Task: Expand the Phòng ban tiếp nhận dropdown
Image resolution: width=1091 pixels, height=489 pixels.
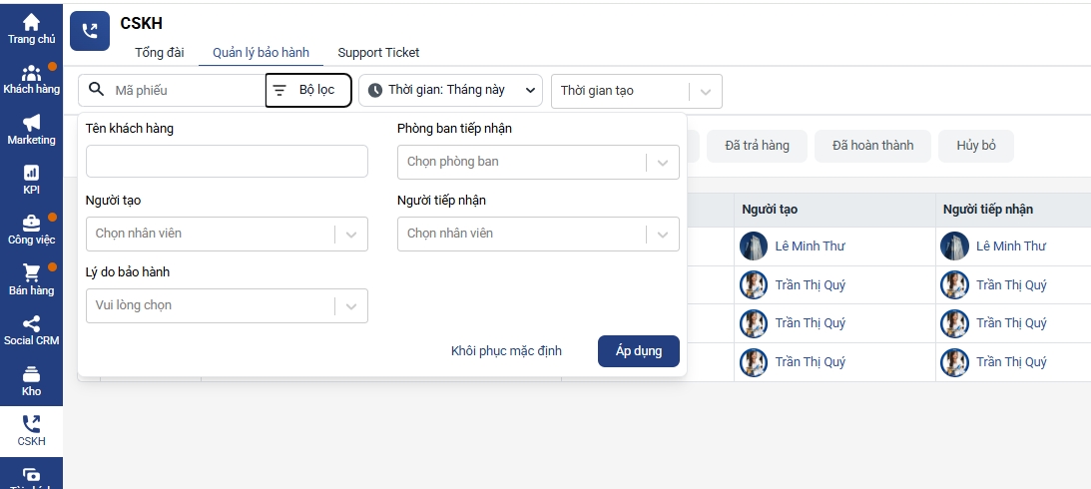Action: point(538,162)
